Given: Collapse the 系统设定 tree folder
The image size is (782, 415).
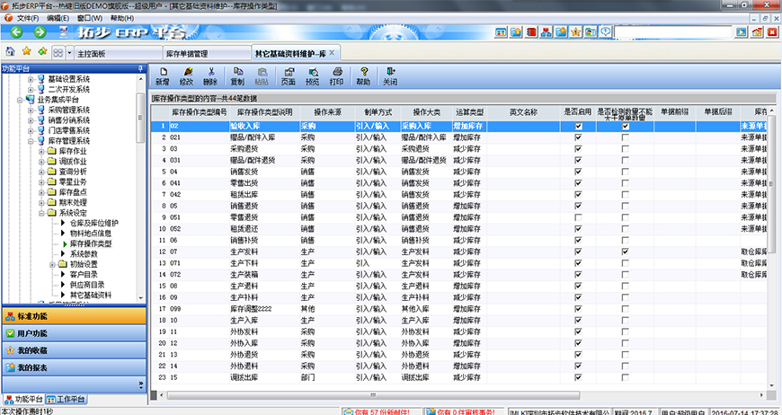Looking at the screenshot, I should coord(41,213).
